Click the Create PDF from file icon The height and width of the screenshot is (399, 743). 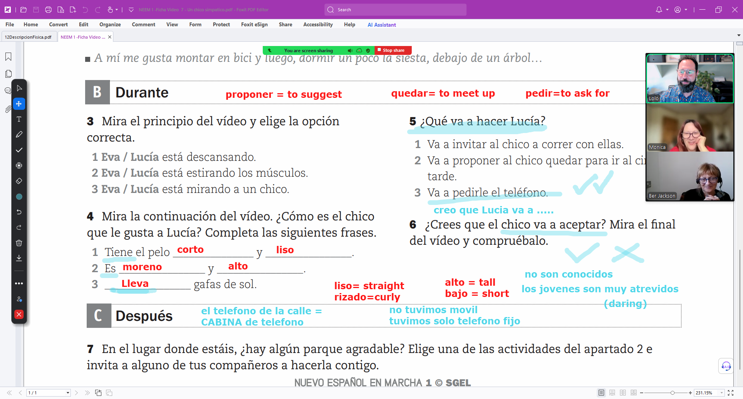click(x=61, y=10)
